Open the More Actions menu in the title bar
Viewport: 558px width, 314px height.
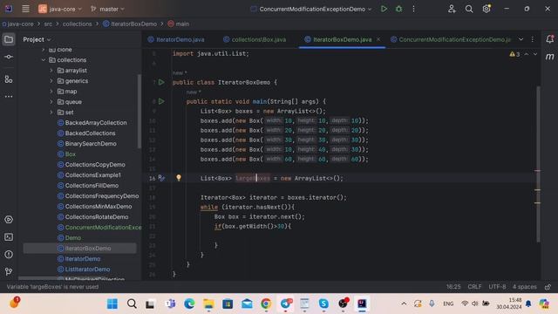coord(413,9)
